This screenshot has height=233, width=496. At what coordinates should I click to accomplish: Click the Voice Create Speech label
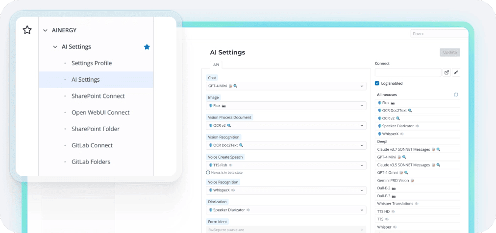coord(225,157)
